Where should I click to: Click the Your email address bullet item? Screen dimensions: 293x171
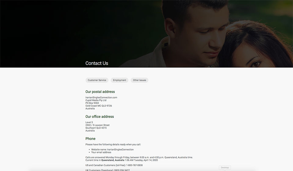tap(101, 152)
